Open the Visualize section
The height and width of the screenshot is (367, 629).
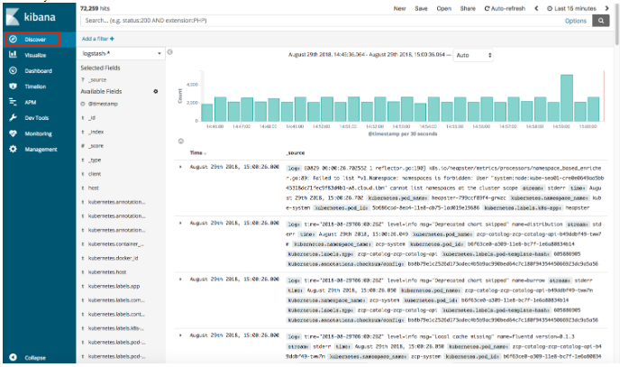point(35,55)
